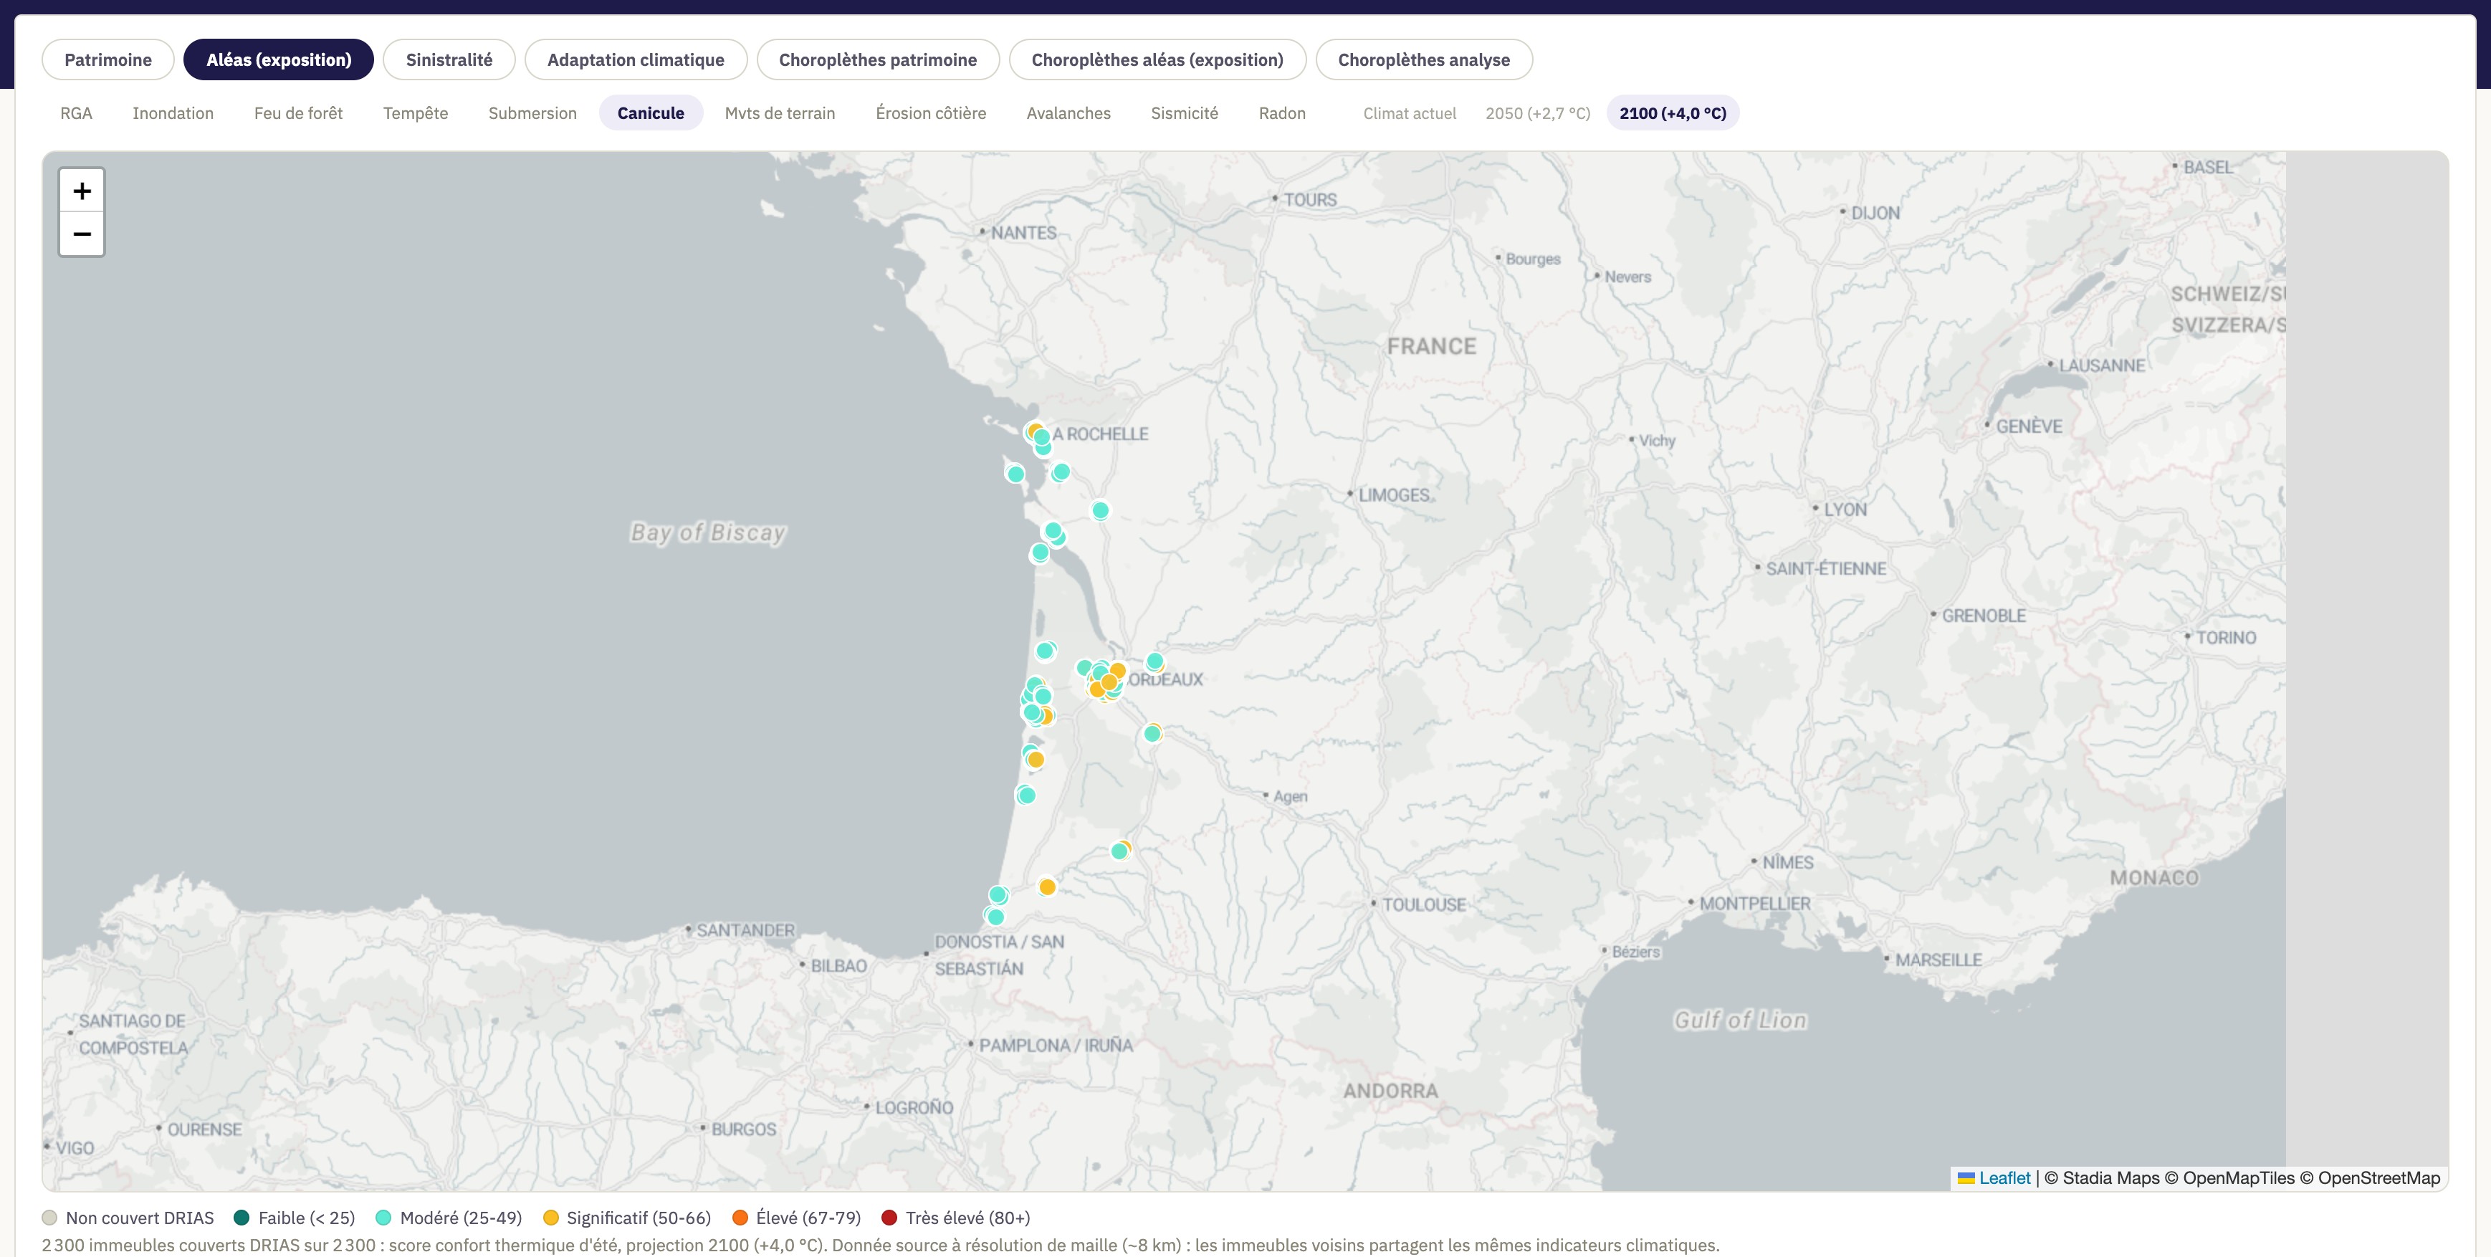Choose the 2100 (+4,0 °C) scenario
Screen dimensions: 2491x1257
coord(1672,113)
